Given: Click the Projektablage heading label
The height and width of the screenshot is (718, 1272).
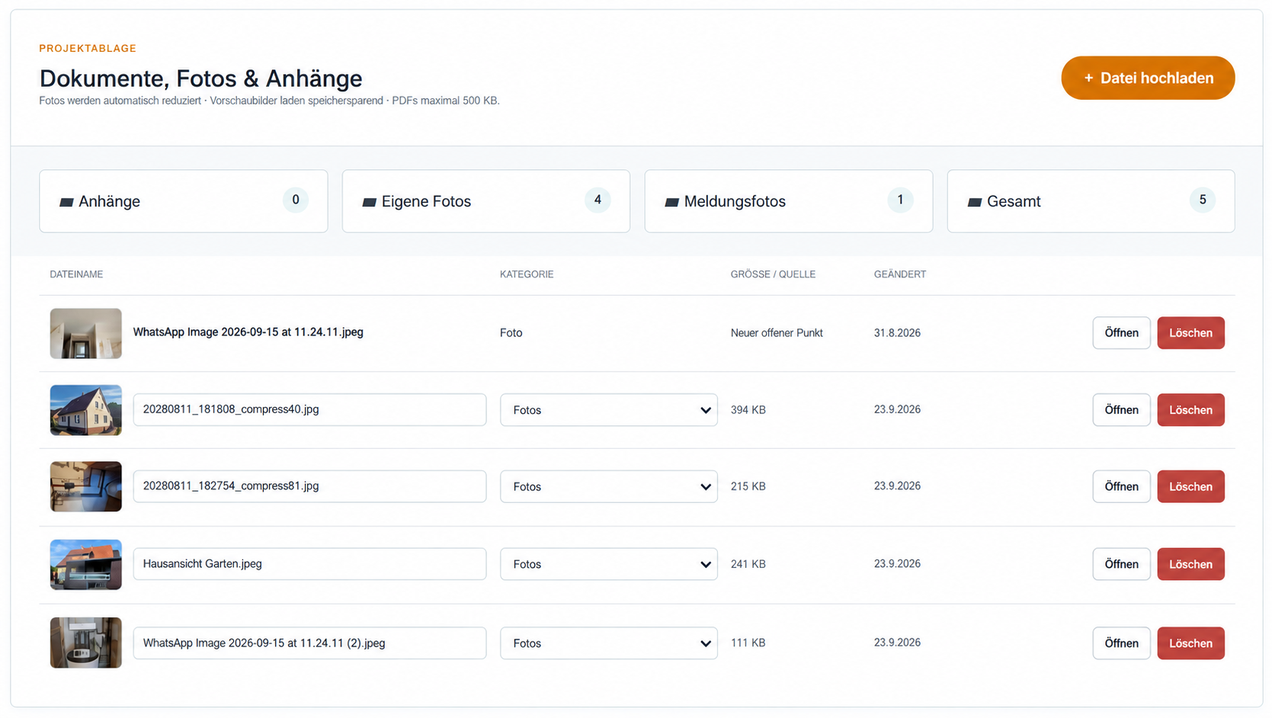Looking at the screenshot, I should point(88,48).
